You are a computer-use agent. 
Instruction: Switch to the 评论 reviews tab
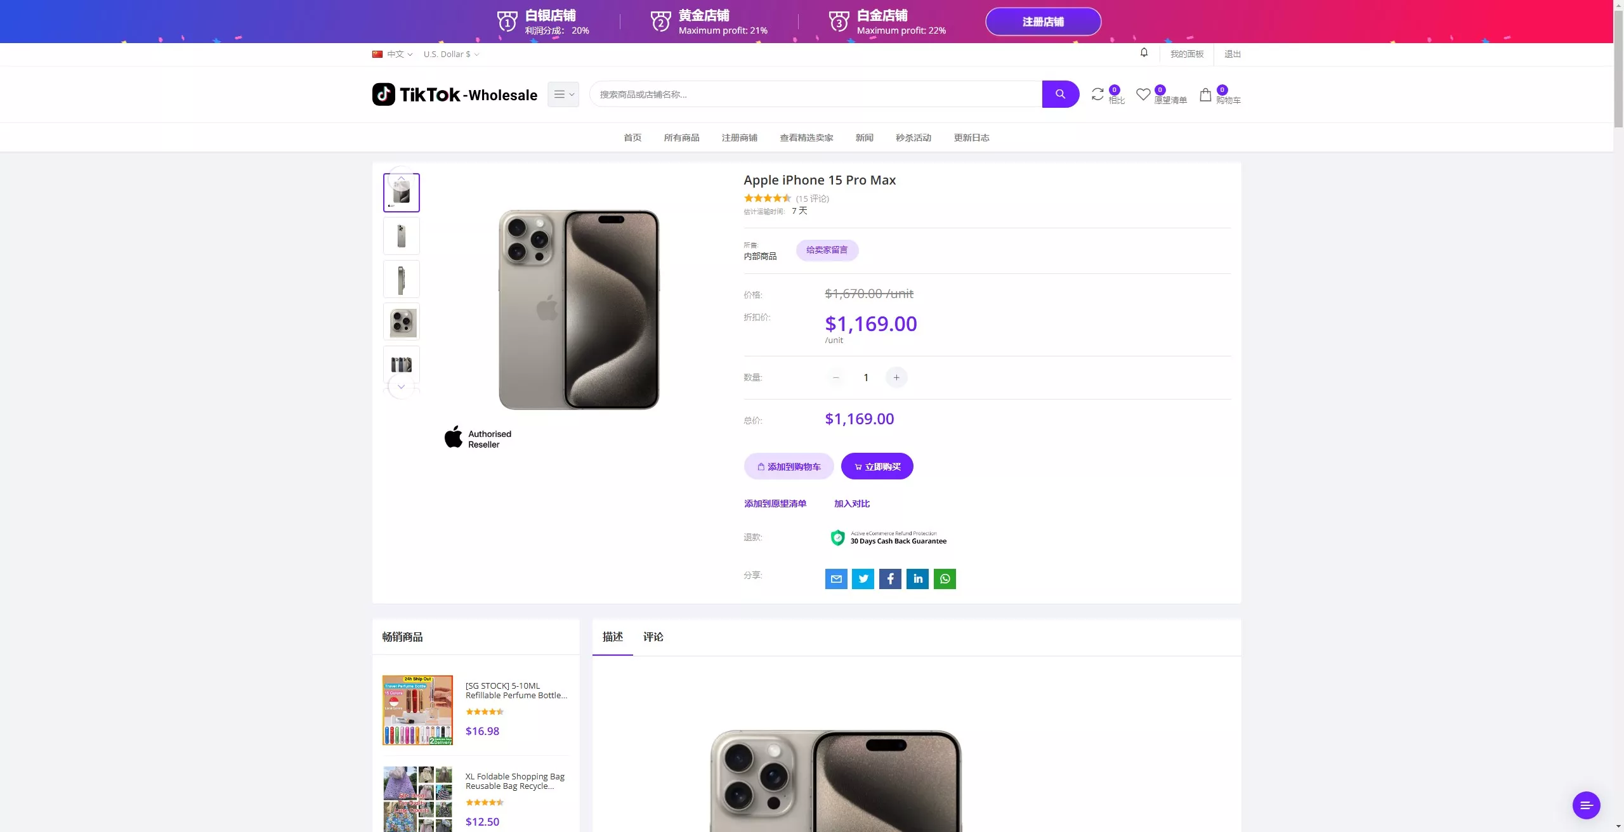tap(653, 637)
